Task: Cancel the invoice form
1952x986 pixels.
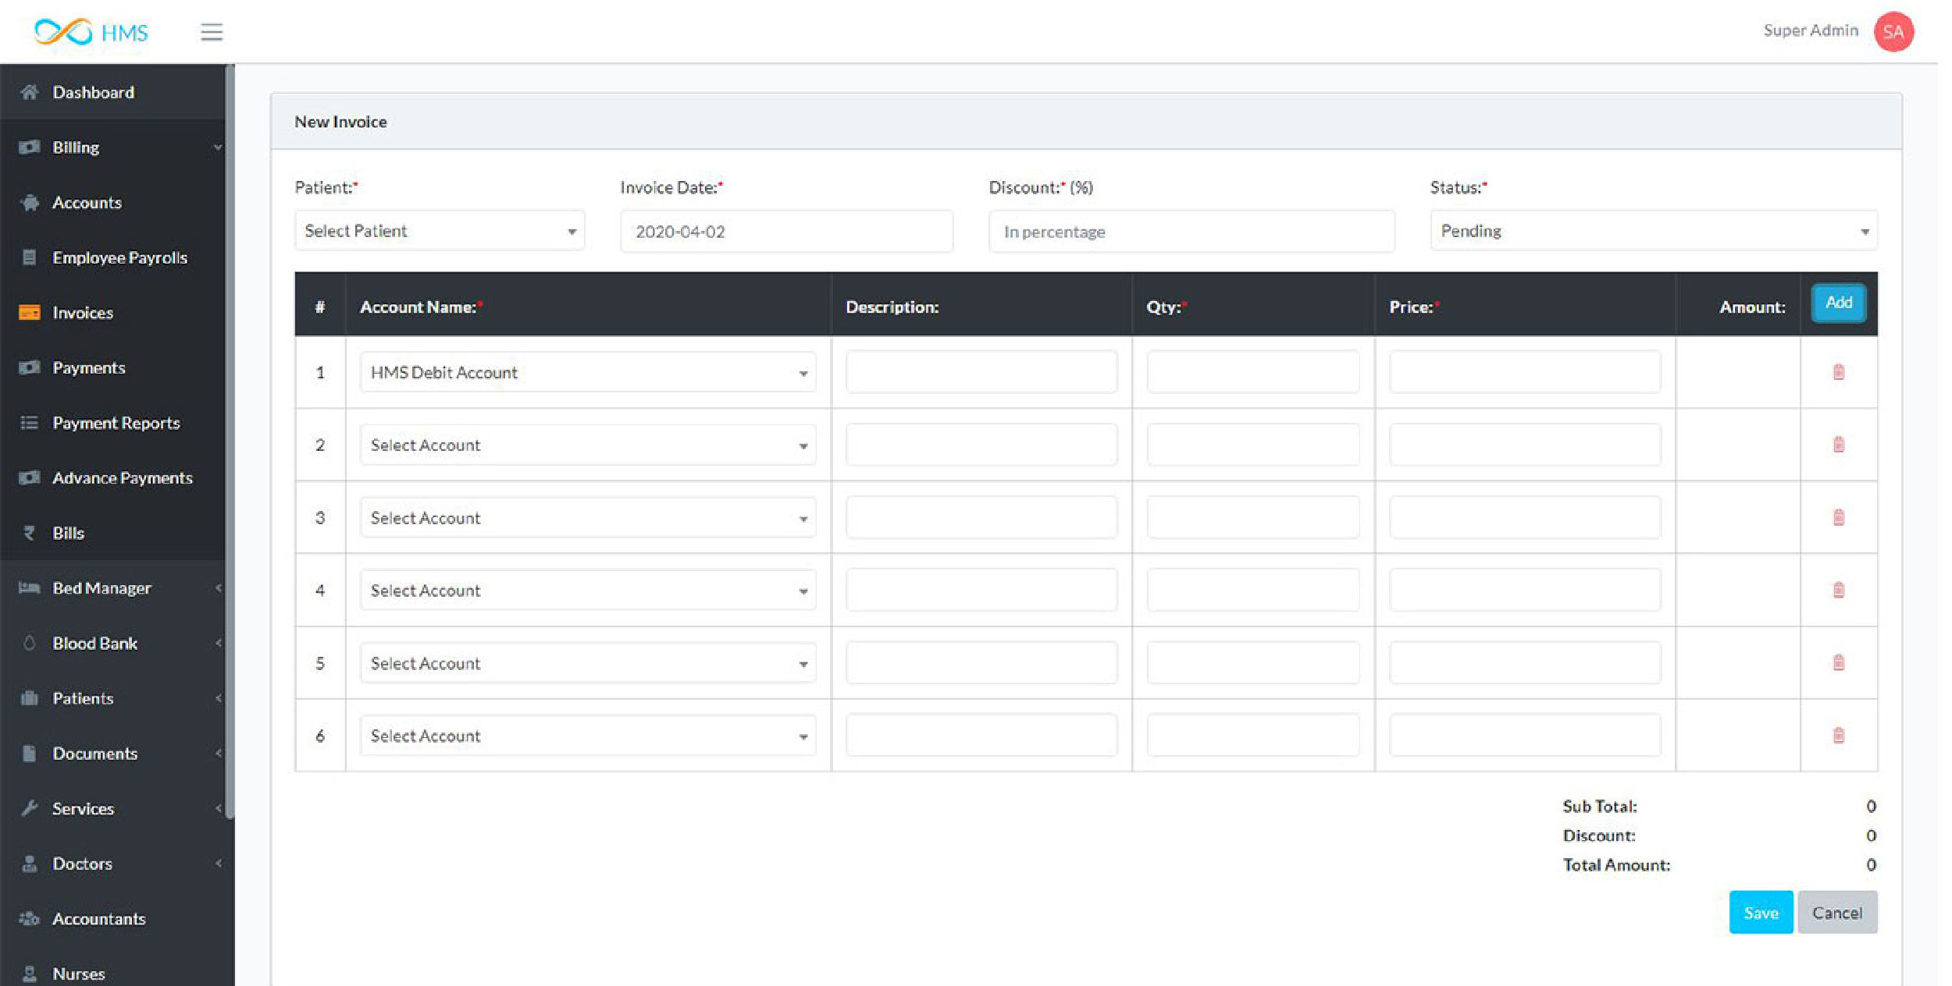Action: [1836, 912]
